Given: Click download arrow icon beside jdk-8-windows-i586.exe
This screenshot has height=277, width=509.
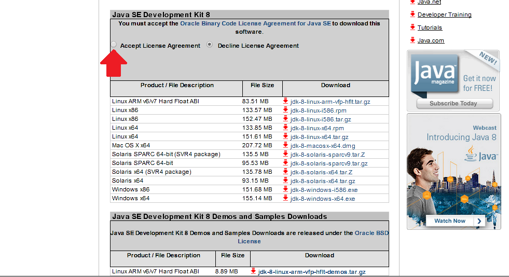Looking at the screenshot, I should (x=285, y=189).
